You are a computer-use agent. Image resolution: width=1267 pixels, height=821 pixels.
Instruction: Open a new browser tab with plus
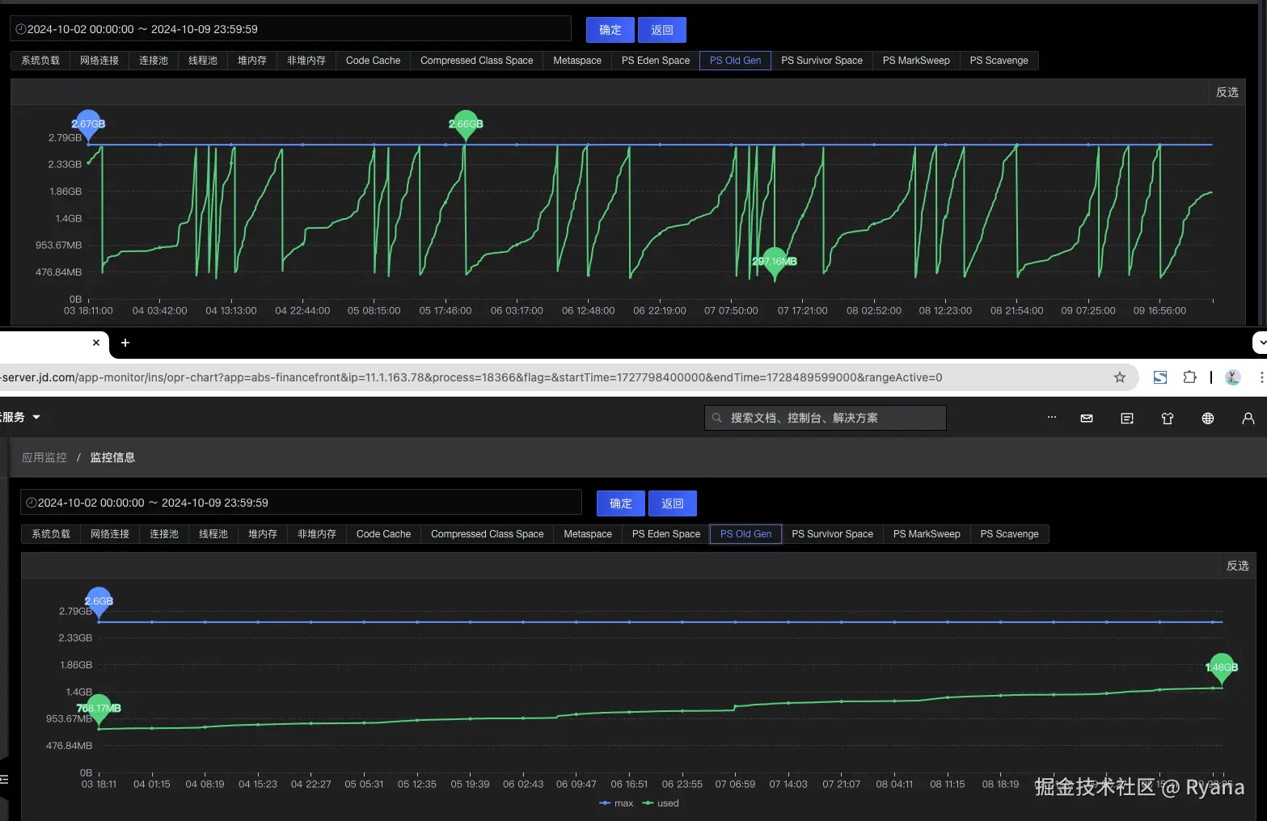coord(125,343)
